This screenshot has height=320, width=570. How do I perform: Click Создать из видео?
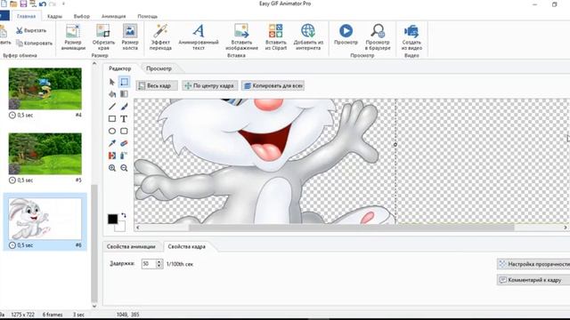411,37
